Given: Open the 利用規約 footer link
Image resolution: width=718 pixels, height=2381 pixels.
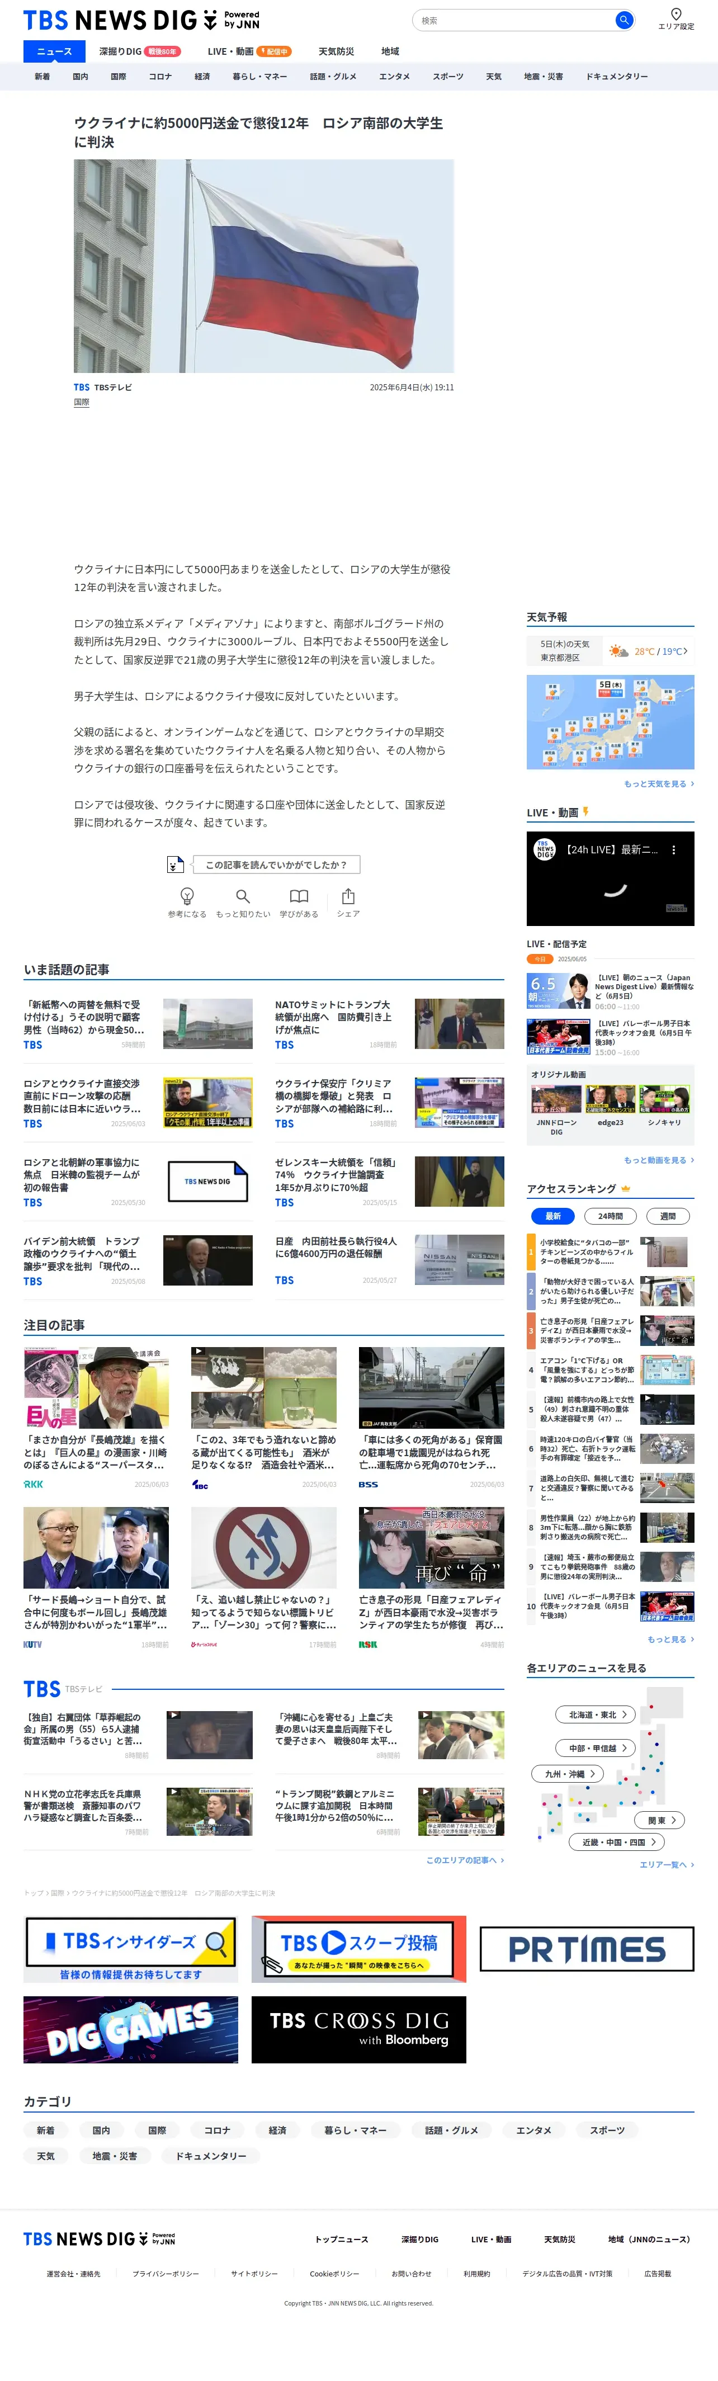Looking at the screenshot, I should click(x=477, y=2274).
